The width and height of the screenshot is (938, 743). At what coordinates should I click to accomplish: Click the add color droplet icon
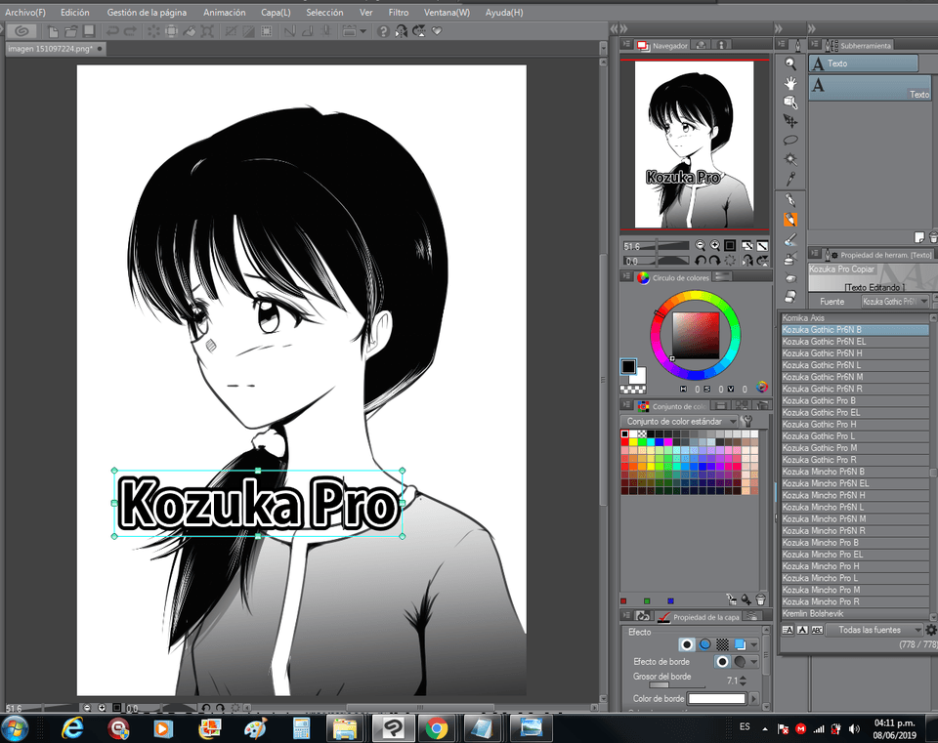coord(746,599)
